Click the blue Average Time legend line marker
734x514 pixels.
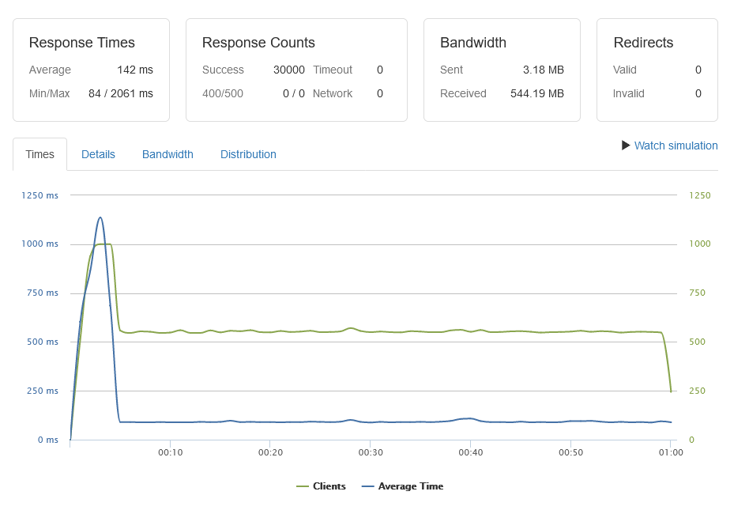367,486
